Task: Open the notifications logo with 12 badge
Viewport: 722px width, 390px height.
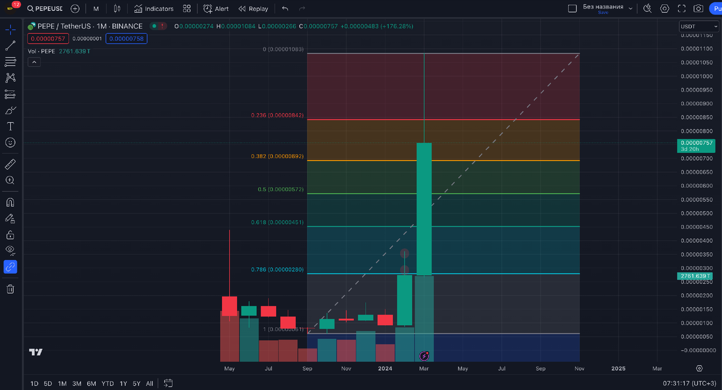Action: [x=11, y=8]
